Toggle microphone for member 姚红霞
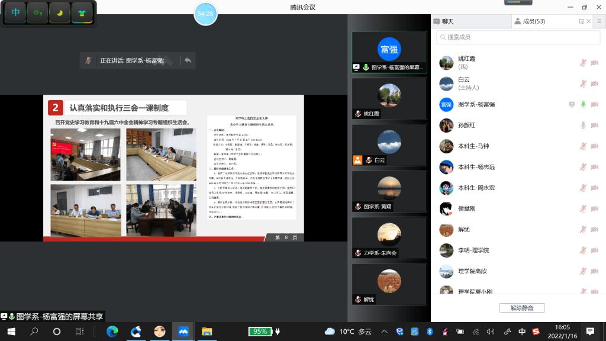 tap(583, 63)
